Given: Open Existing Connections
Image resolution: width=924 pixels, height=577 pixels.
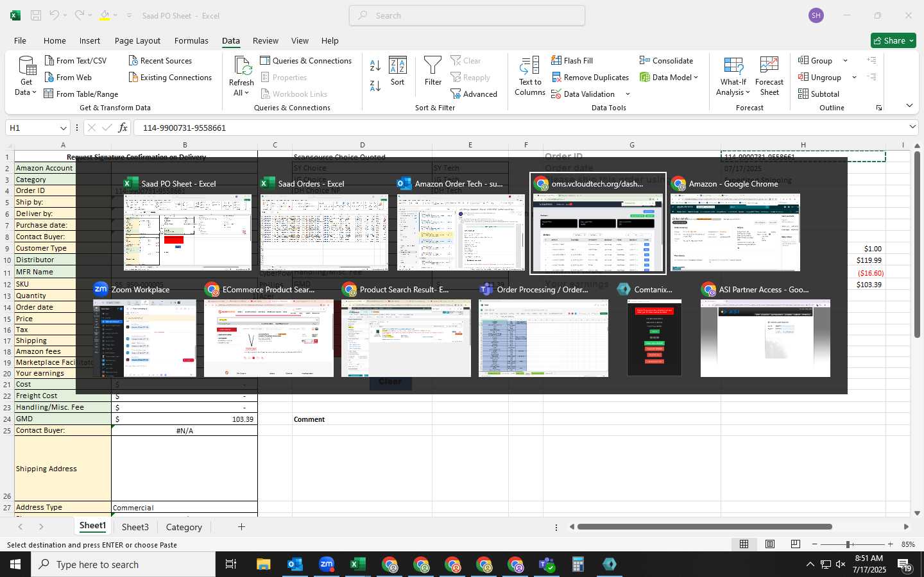Looking at the screenshot, I should pos(170,77).
